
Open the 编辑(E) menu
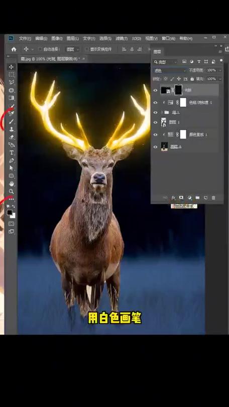[41, 39]
